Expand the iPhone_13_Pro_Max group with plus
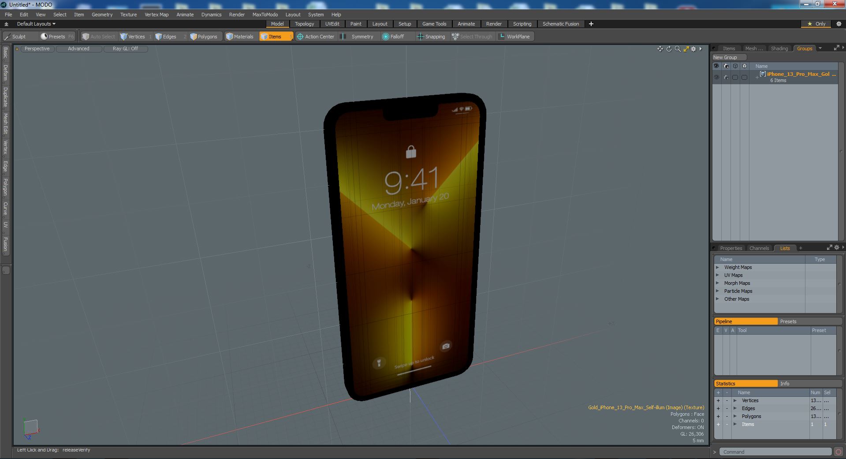846x459 pixels. click(x=757, y=77)
